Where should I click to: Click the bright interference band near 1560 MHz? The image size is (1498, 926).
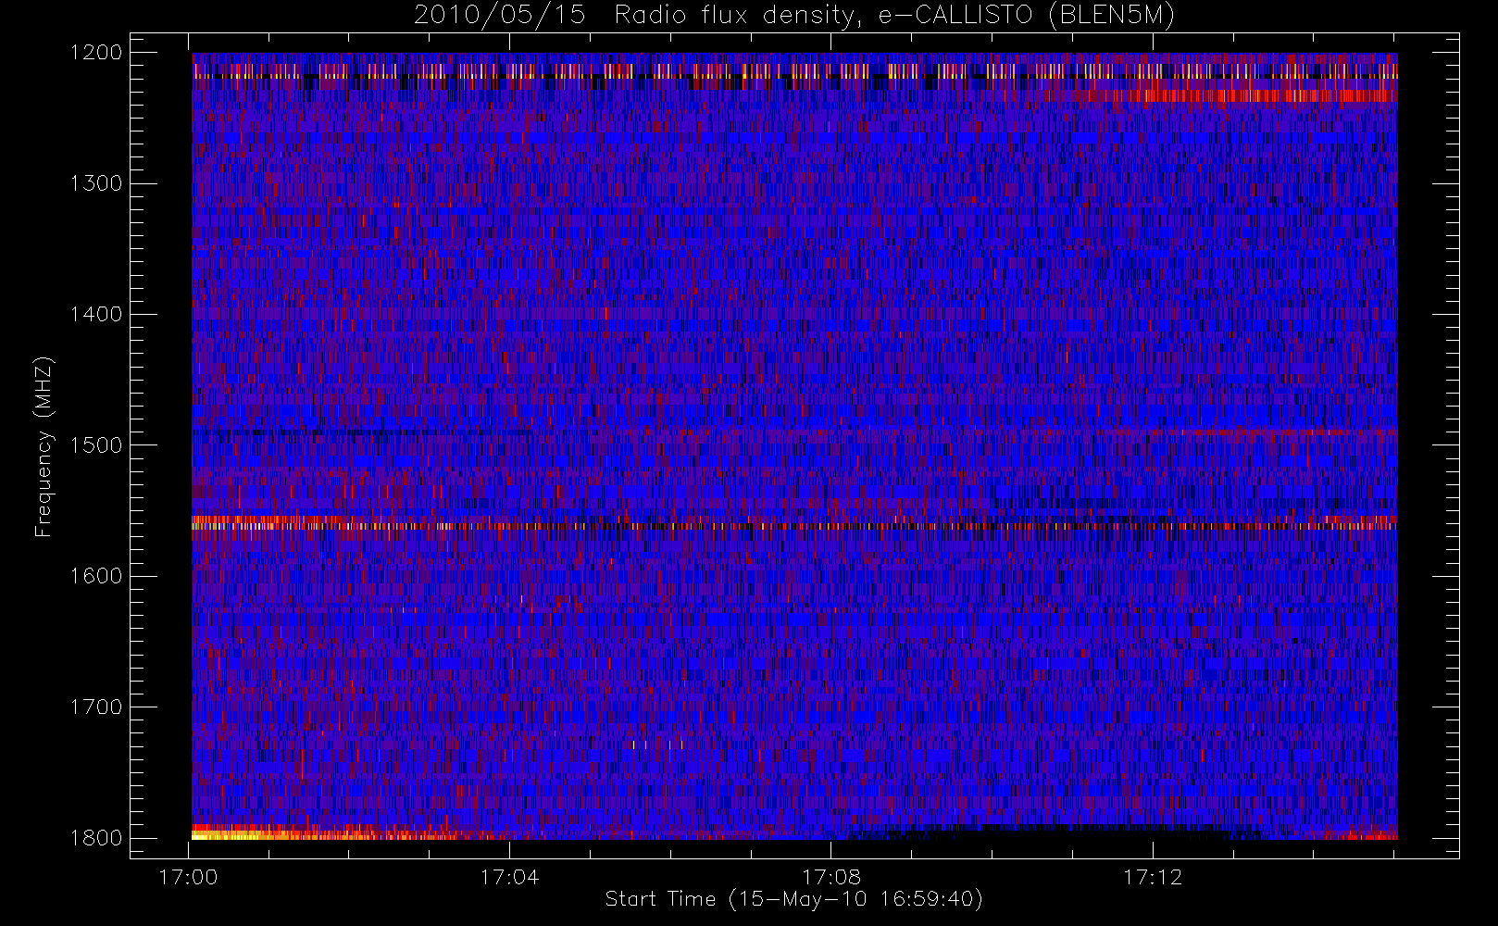tap(794, 523)
